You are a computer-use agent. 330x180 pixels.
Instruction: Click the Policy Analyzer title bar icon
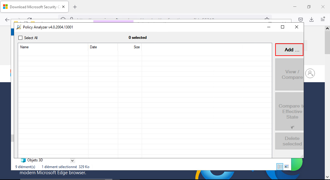(x=19, y=27)
